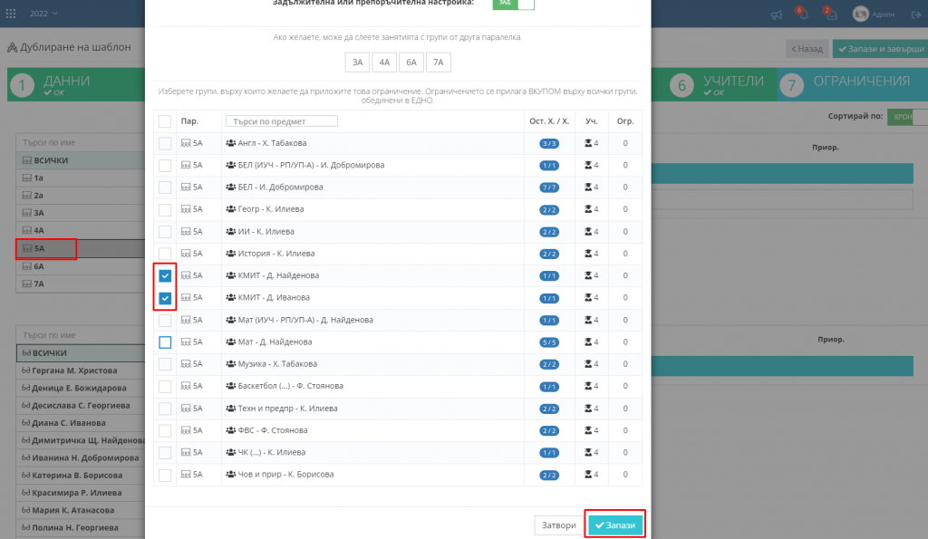Viewport: 928px width, 539px height.
Task: Tick the select-all checkbox in table header
Action: pos(165,120)
